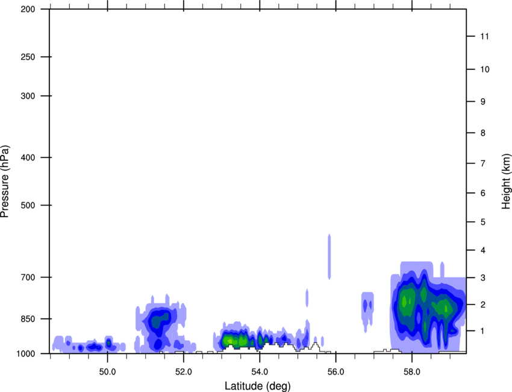Click the large contour blob near latitude 58

pos(428,308)
